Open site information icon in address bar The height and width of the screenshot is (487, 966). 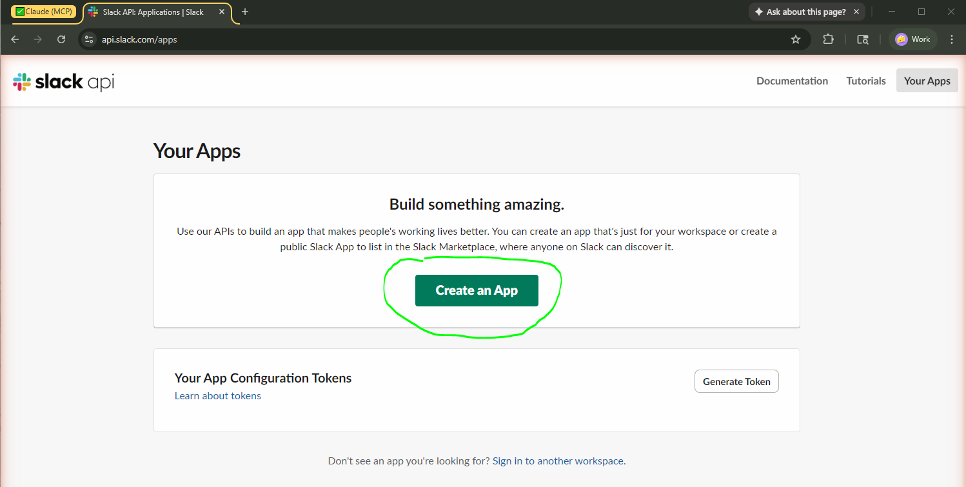pos(88,39)
